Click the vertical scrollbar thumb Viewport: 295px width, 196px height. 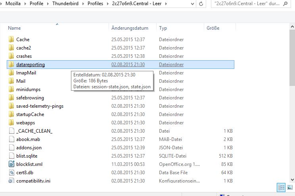tap(292, 58)
